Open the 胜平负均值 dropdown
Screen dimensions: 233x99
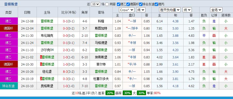[x=170, y=10]
